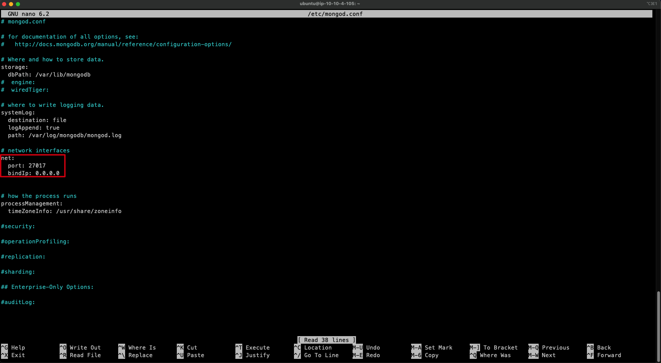Click the M-U Undo shortcut
The width and height of the screenshot is (661, 363).
click(366, 347)
